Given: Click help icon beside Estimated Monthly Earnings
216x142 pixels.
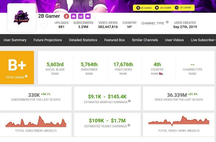Looking at the screenshot, I should (x=129, y=101).
